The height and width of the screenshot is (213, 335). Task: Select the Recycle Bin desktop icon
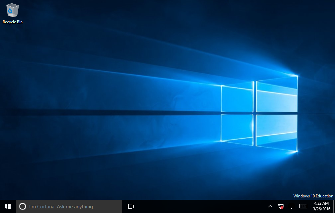pos(12,13)
